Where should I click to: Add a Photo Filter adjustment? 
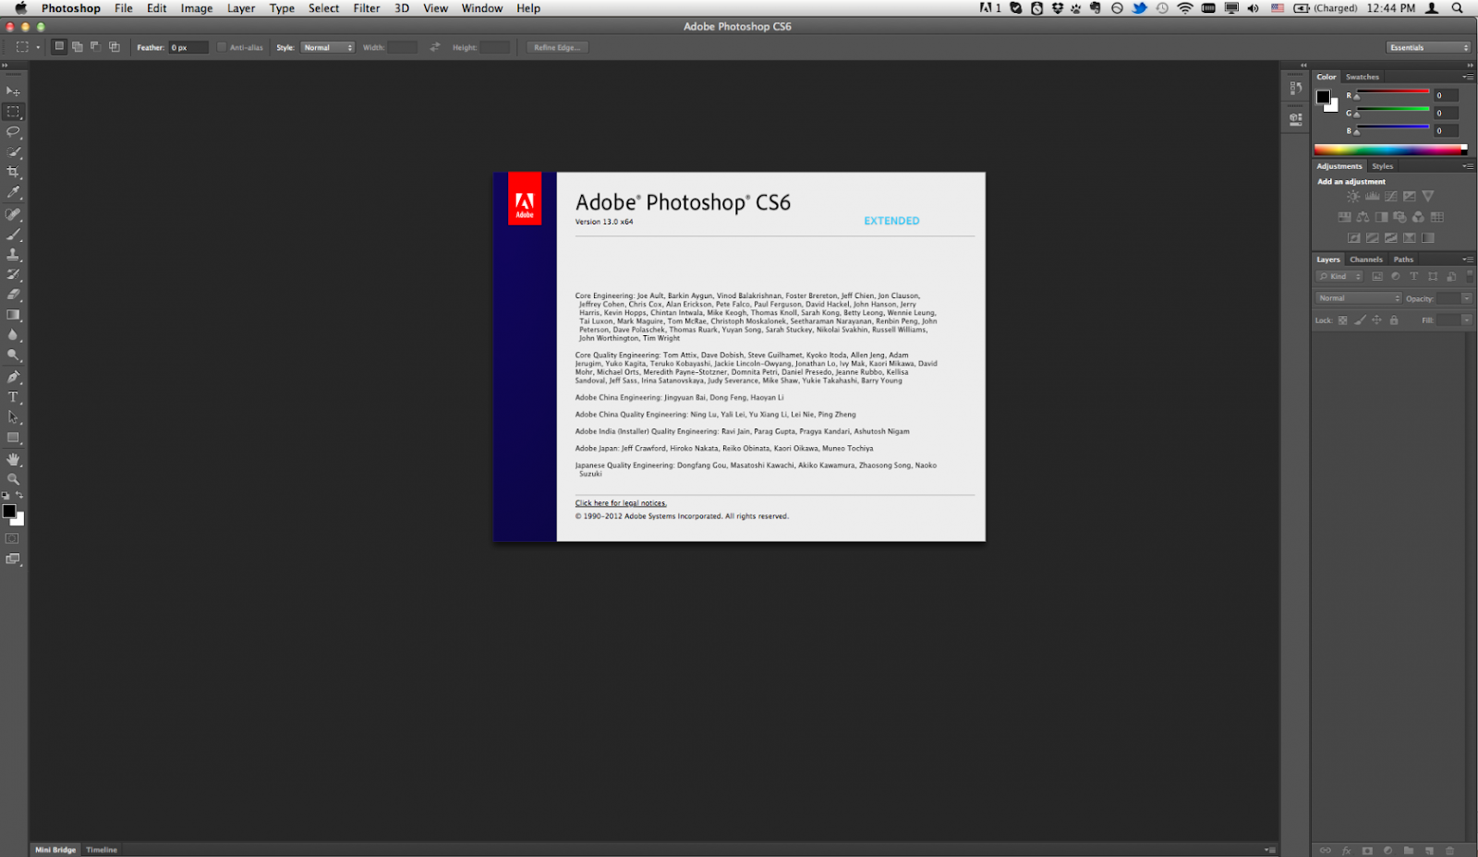tap(1399, 217)
